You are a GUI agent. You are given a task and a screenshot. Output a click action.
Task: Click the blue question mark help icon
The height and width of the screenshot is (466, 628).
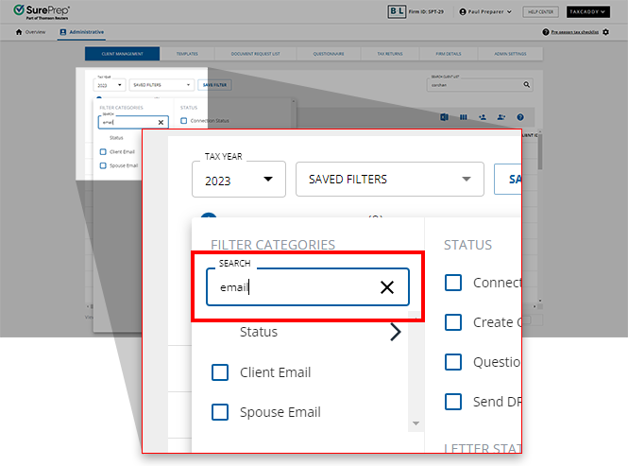tap(519, 117)
